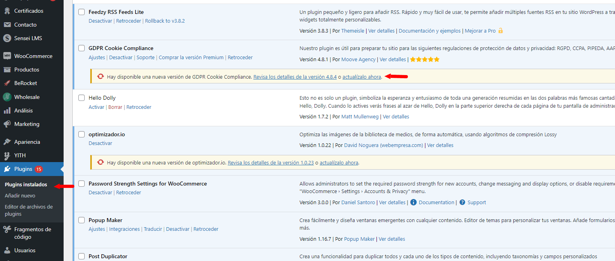This screenshot has height=261, width=615.
Task: Open the Daniel Santoro author link
Action: click(358, 202)
